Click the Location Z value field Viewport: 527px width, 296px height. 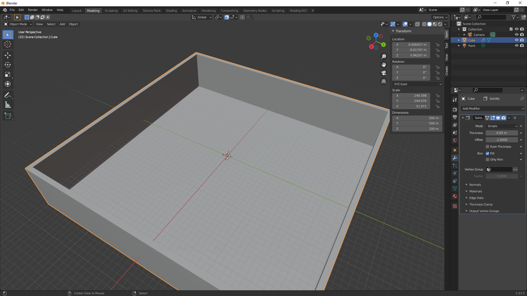[x=411, y=55]
